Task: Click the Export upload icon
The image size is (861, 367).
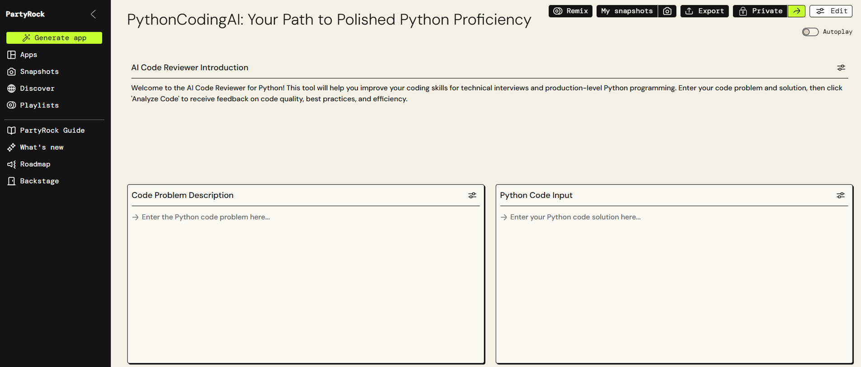Action: coord(689,11)
